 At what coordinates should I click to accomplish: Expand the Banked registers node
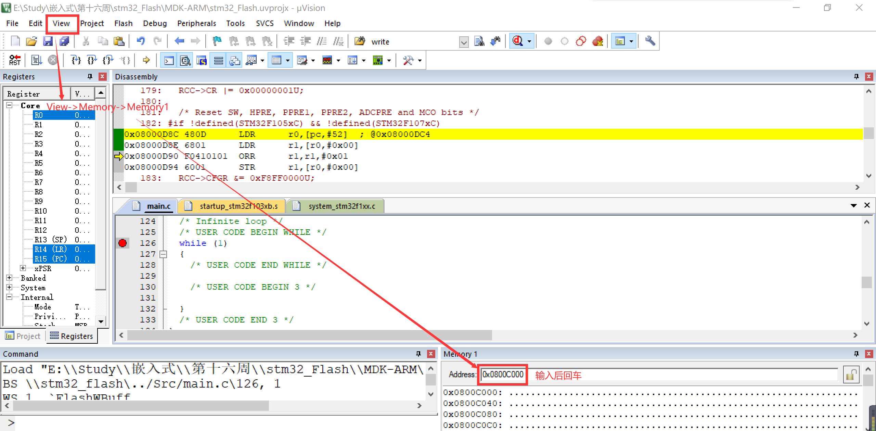pyautogui.click(x=10, y=278)
